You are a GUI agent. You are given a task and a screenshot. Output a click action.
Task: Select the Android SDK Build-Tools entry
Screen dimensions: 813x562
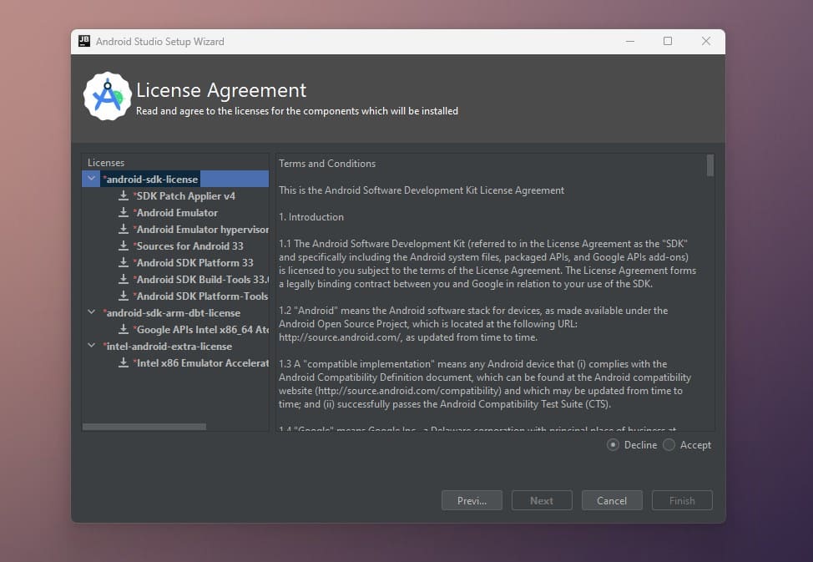click(x=200, y=279)
